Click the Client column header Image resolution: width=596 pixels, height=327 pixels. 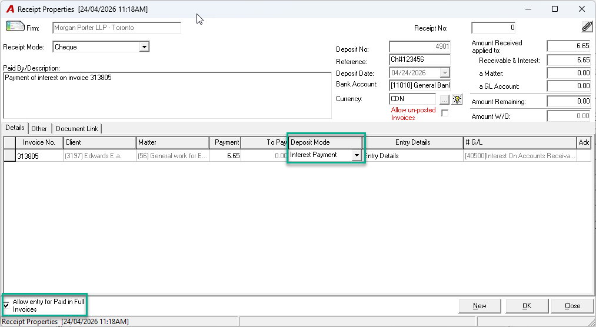click(99, 142)
